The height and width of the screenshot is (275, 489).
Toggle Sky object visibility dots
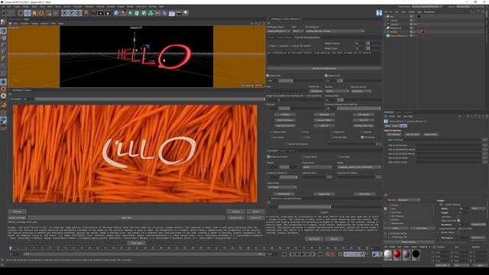click(x=414, y=17)
